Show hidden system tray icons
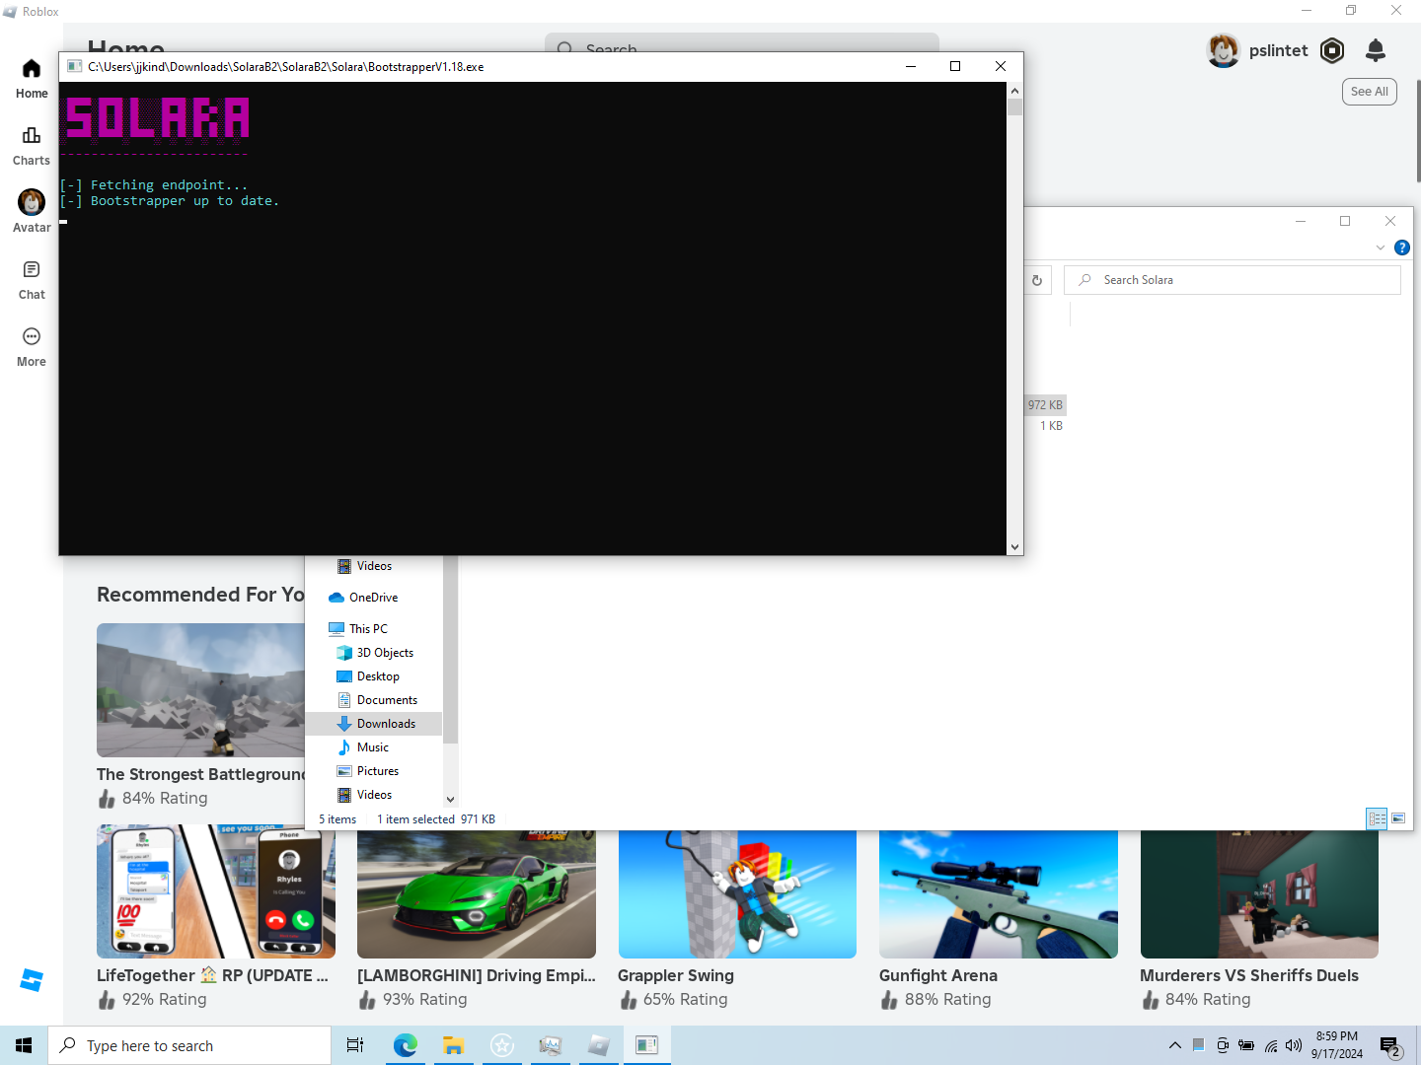The width and height of the screenshot is (1421, 1065). tap(1174, 1045)
